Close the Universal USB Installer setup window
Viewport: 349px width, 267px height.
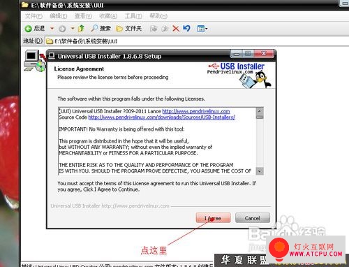coord(264,54)
